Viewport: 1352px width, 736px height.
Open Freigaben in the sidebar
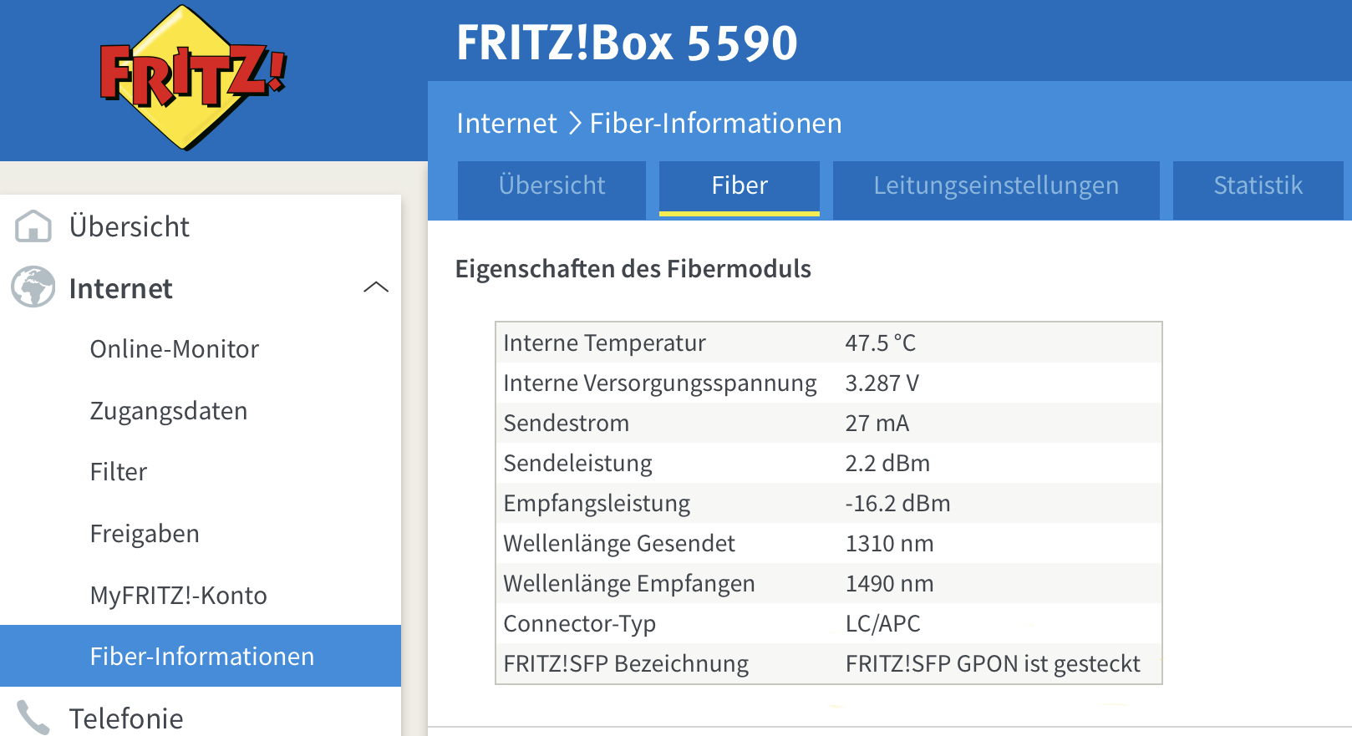pos(145,534)
